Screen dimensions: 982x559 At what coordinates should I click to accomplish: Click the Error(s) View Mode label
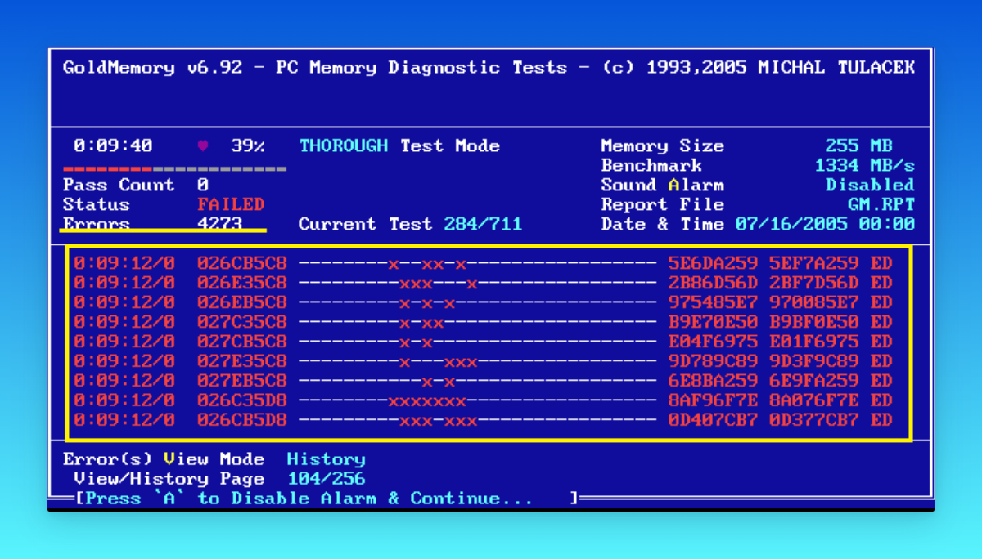[164, 459]
